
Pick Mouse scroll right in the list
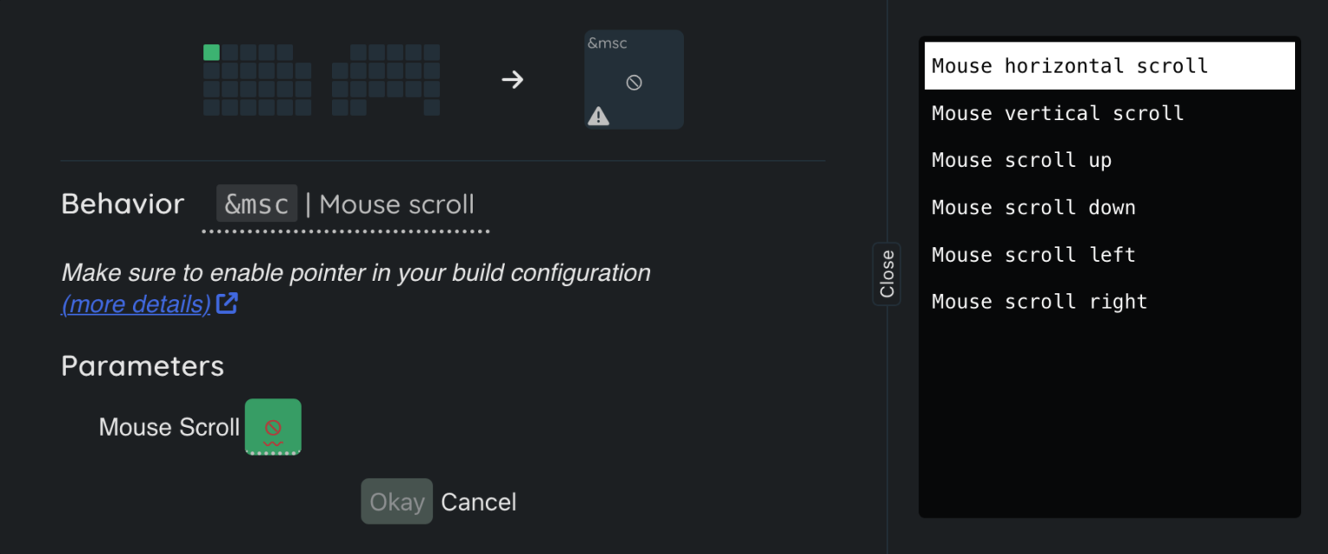pos(1039,302)
